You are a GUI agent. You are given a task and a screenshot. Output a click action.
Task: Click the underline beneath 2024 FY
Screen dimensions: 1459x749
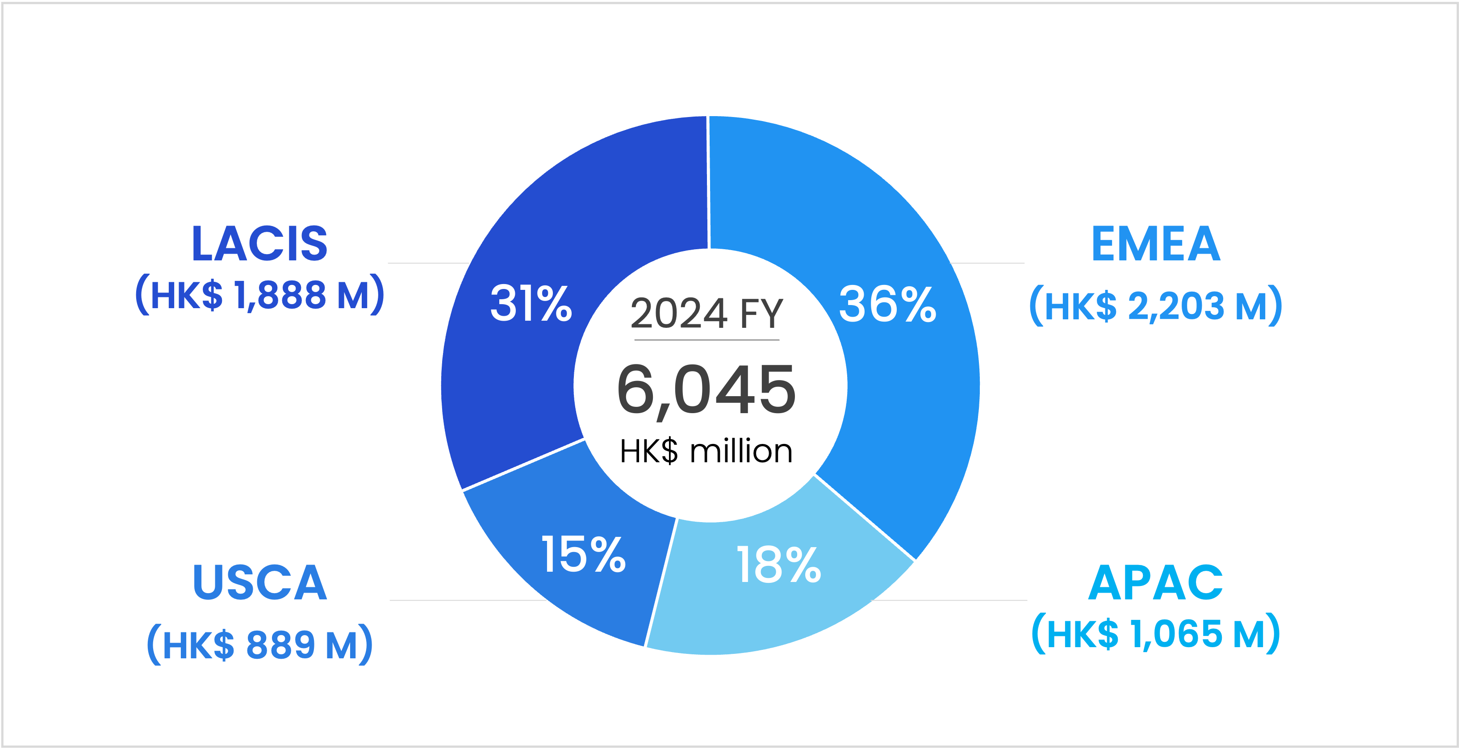click(x=707, y=340)
